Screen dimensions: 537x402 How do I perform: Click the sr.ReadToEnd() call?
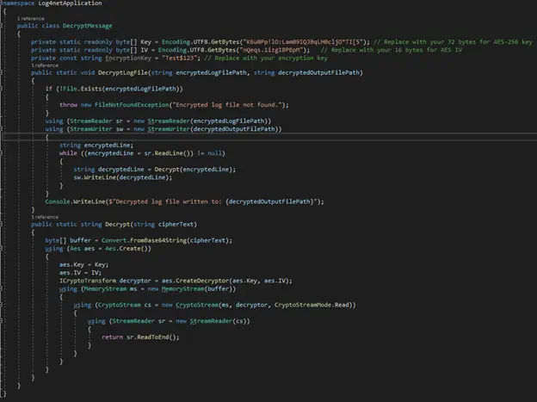click(x=151, y=337)
